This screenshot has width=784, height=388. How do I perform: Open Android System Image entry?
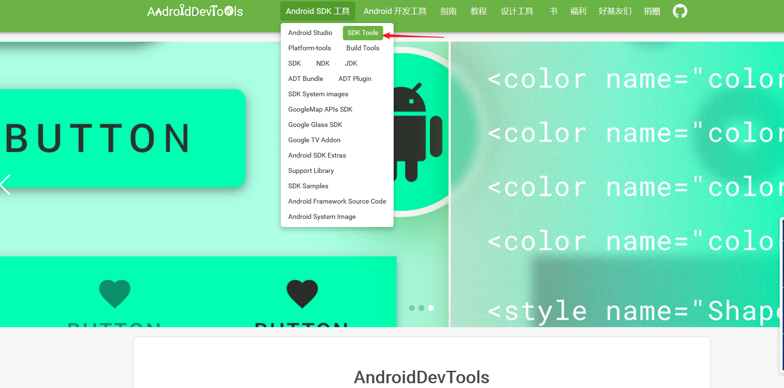[x=322, y=217]
